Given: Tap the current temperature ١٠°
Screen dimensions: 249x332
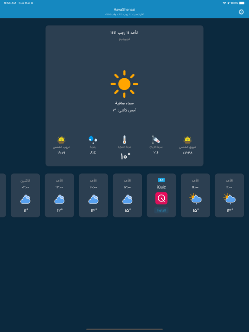Looking at the screenshot, I should point(125,156).
